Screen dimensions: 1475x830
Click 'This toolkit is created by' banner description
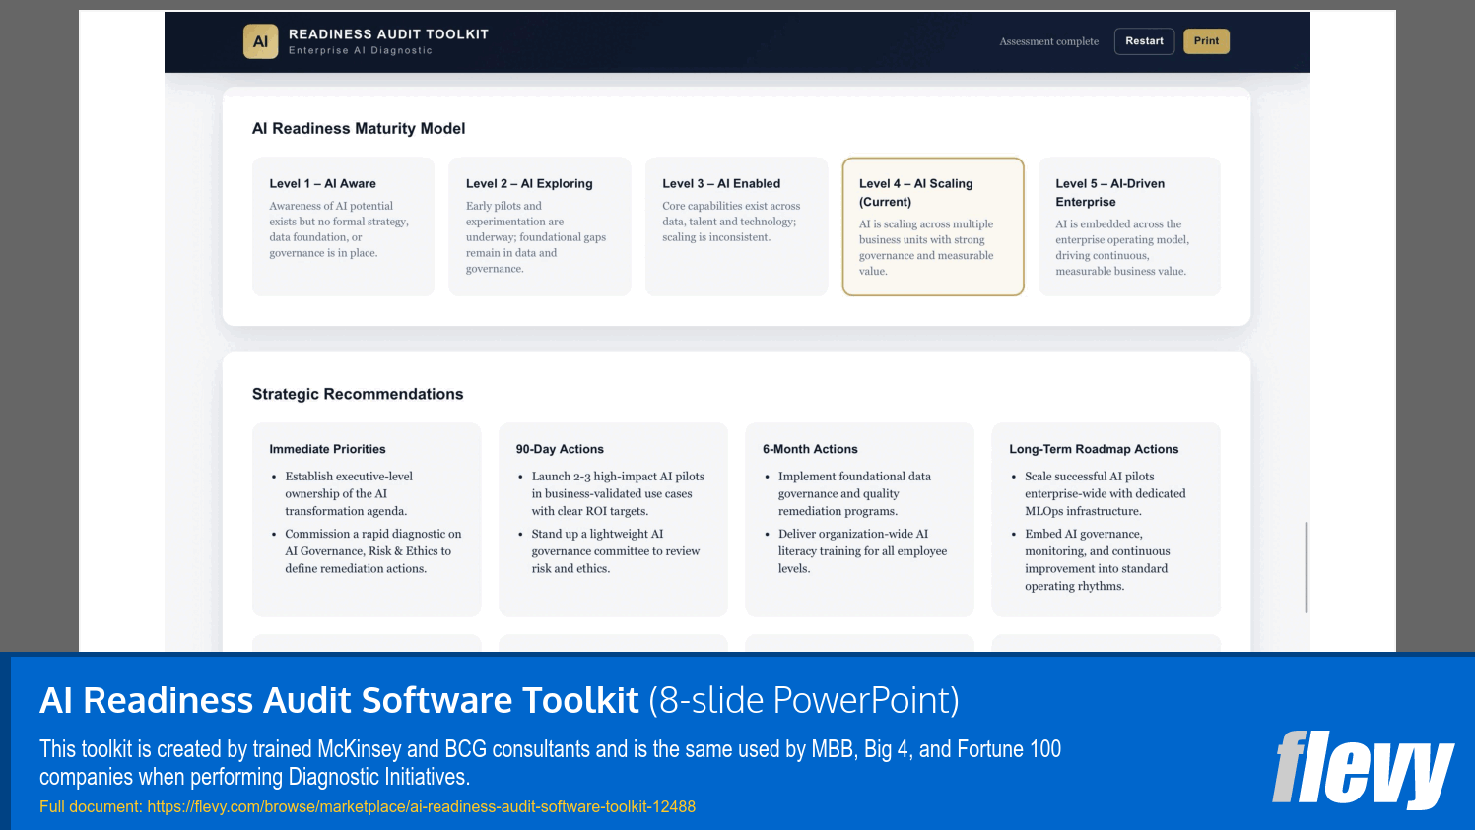550,763
